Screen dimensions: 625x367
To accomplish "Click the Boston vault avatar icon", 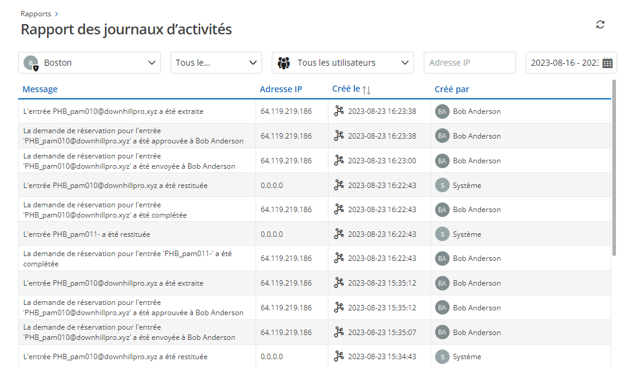I will tap(30, 63).
